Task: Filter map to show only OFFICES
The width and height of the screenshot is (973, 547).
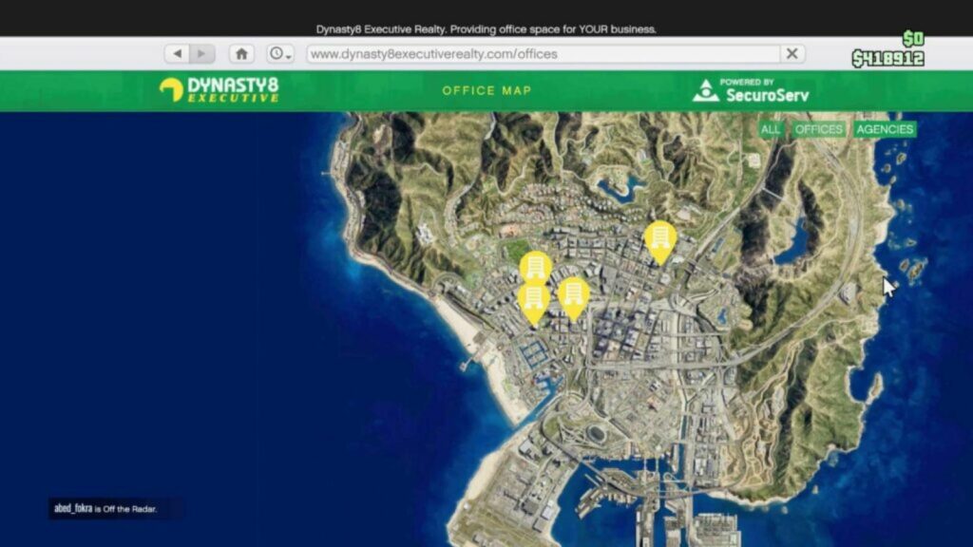Action: [x=819, y=128]
